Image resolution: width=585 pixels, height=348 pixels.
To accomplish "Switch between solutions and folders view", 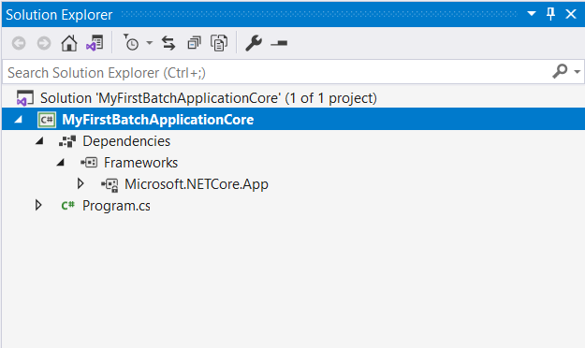I will pyautogui.click(x=95, y=43).
